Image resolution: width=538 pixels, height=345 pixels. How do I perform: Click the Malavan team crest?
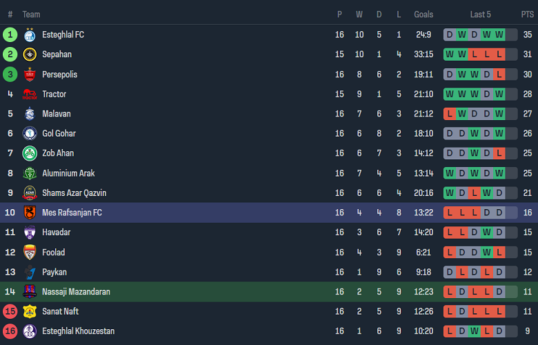[30, 114]
